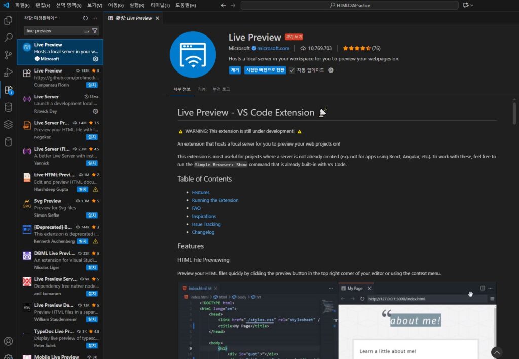
Task: Close the 확장: Live Preview tab
Action: click(x=157, y=18)
